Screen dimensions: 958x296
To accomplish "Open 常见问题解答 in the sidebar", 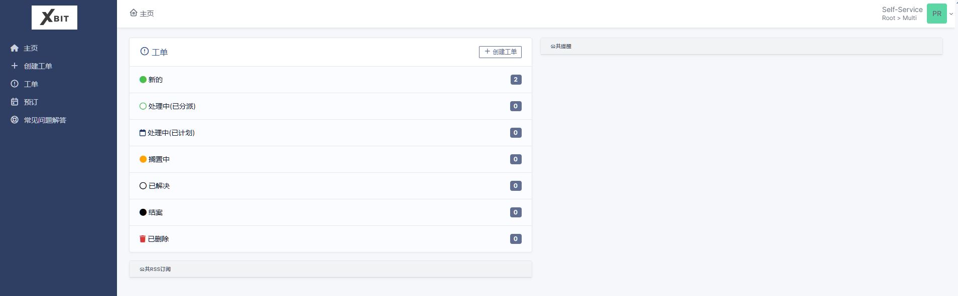I will 45,120.
